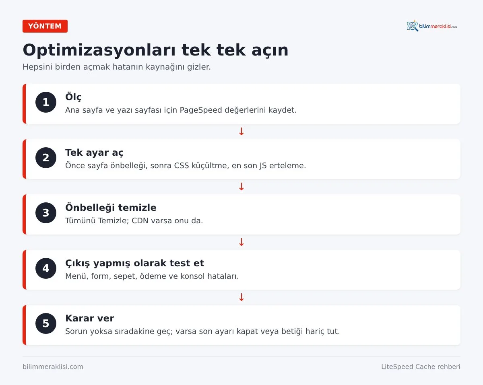483x385 pixels.
Task: Click the bilimmeraklisi.com logo at top right
Action: [x=432, y=26]
